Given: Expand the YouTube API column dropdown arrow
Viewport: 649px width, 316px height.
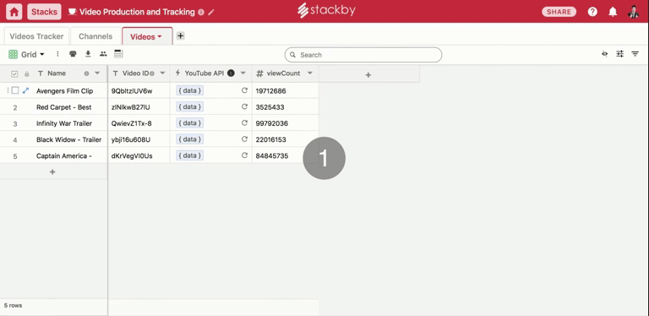Looking at the screenshot, I should click(x=243, y=74).
